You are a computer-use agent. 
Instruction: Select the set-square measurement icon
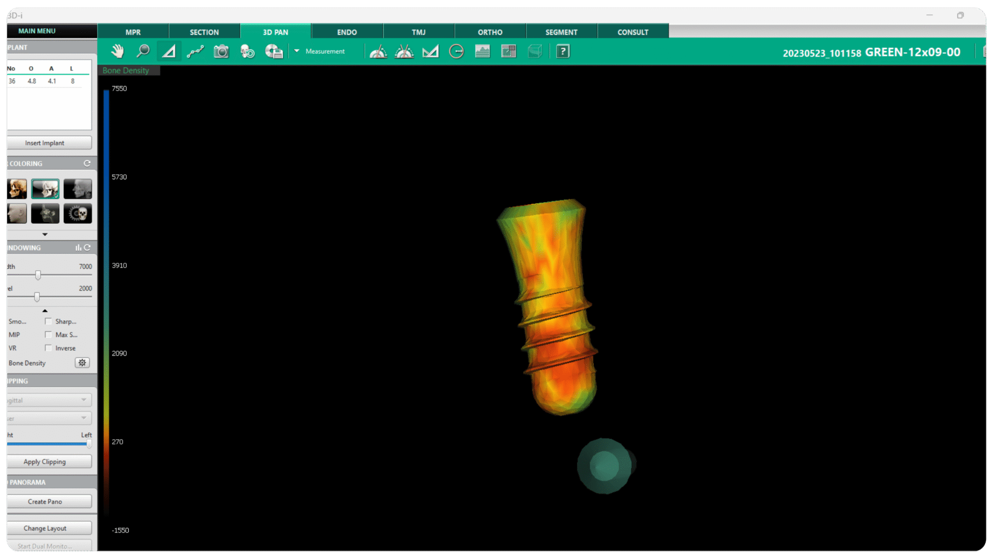coord(430,51)
